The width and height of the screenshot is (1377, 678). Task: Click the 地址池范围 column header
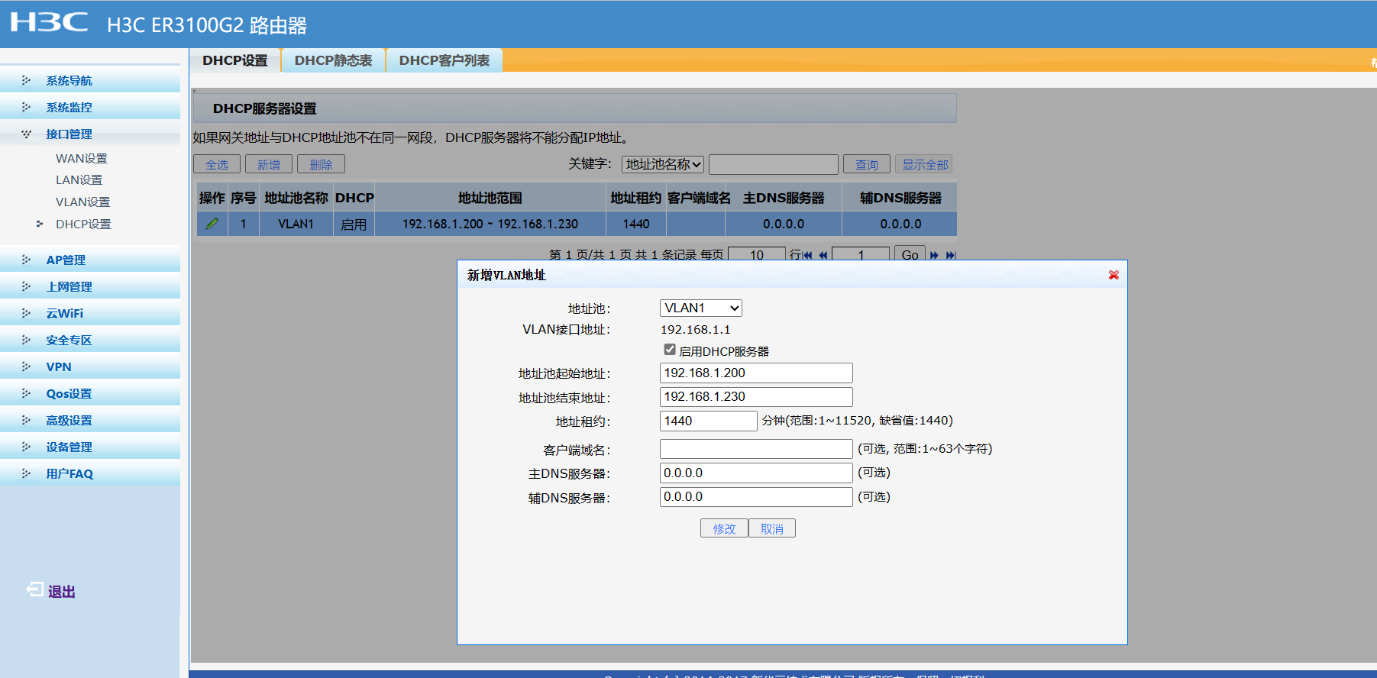pos(490,198)
